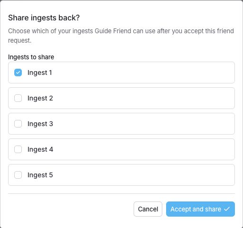This screenshot has width=243, height=228.
Task: Cancel the share ingests dialog
Action: [x=148, y=209]
